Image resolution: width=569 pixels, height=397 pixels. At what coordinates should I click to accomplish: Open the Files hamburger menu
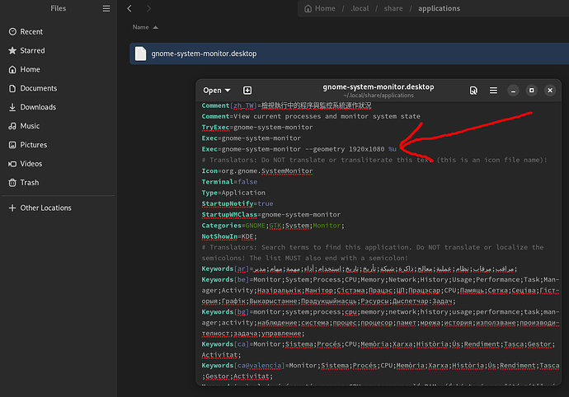click(106, 8)
